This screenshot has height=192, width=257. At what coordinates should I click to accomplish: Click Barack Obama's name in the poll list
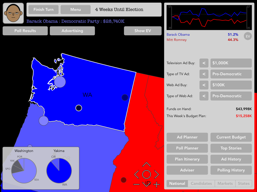178,35
